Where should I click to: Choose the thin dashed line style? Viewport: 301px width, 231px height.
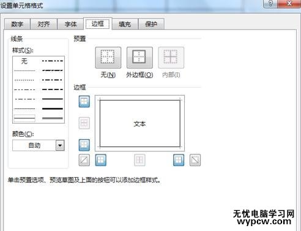click(24, 108)
